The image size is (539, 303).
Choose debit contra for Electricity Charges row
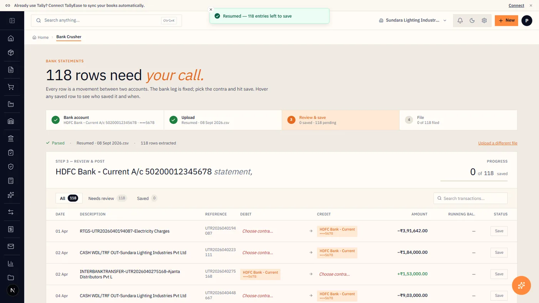[x=258, y=231]
